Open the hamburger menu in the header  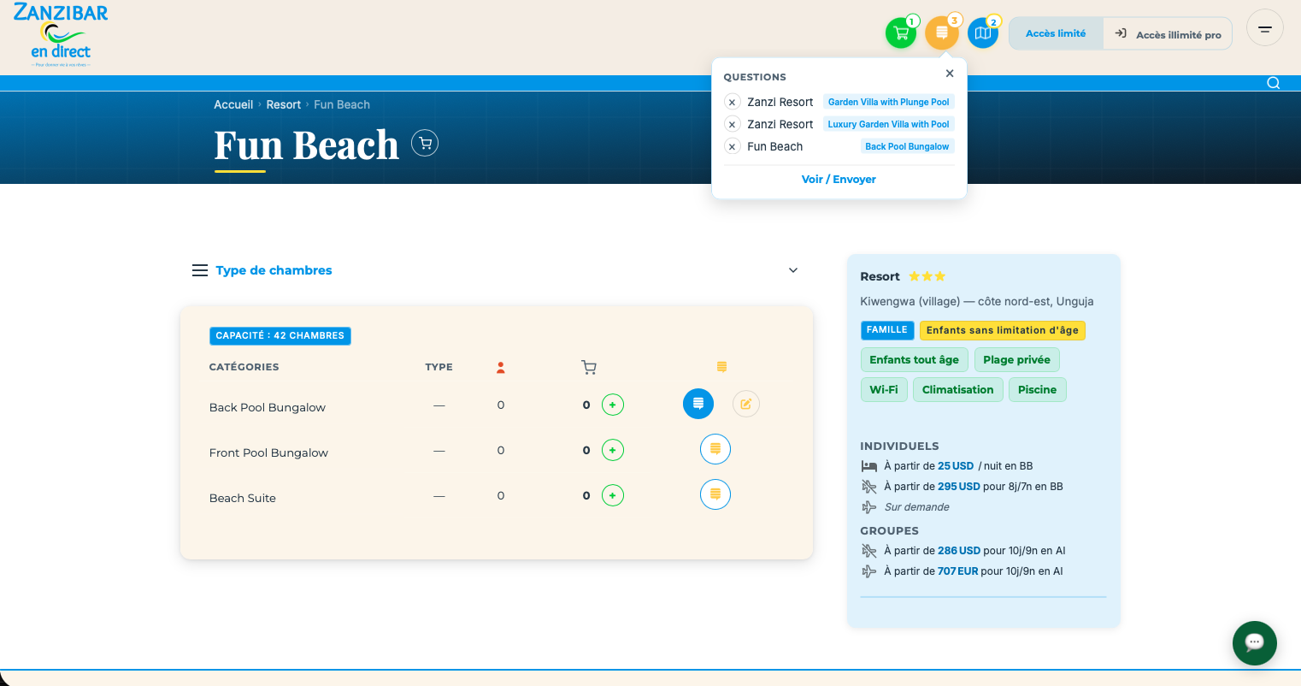(x=1265, y=28)
